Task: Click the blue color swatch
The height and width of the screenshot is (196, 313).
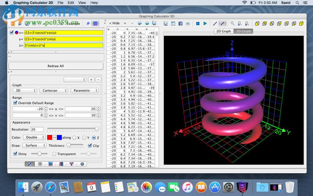Action: (59, 138)
